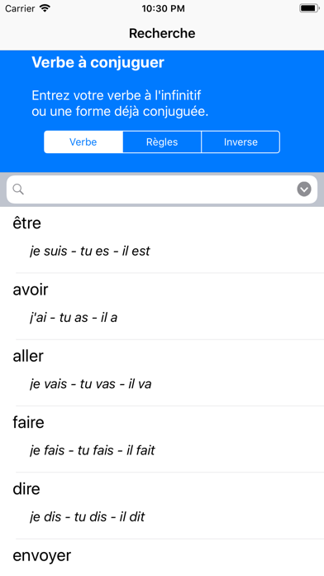Focus the verb search input field

[162, 190]
